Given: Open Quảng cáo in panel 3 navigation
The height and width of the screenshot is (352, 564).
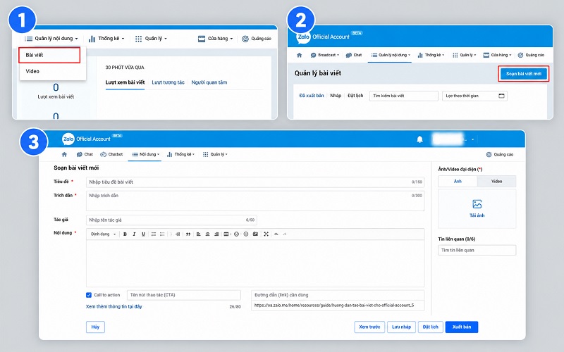Looking at the screenshot, I should [500, 154].
